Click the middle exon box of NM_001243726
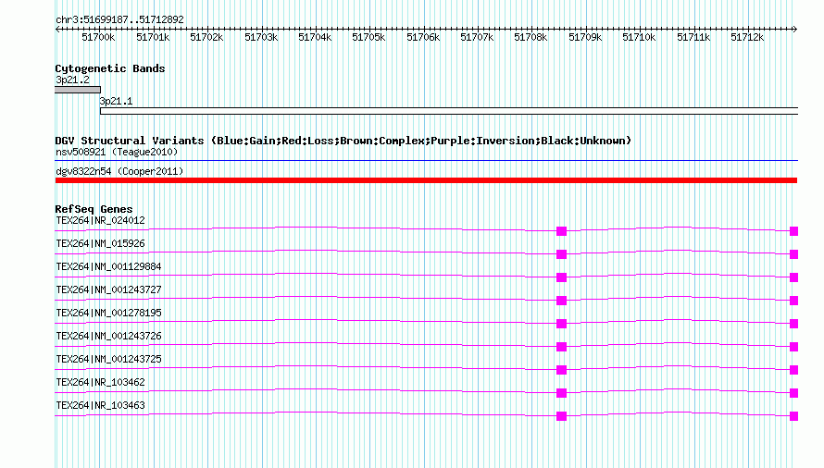The image size is (824, 468). pyautogui.click(x=562, y=347)
